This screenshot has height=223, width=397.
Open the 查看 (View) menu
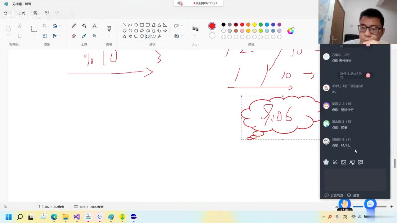(x=22, y=13)
